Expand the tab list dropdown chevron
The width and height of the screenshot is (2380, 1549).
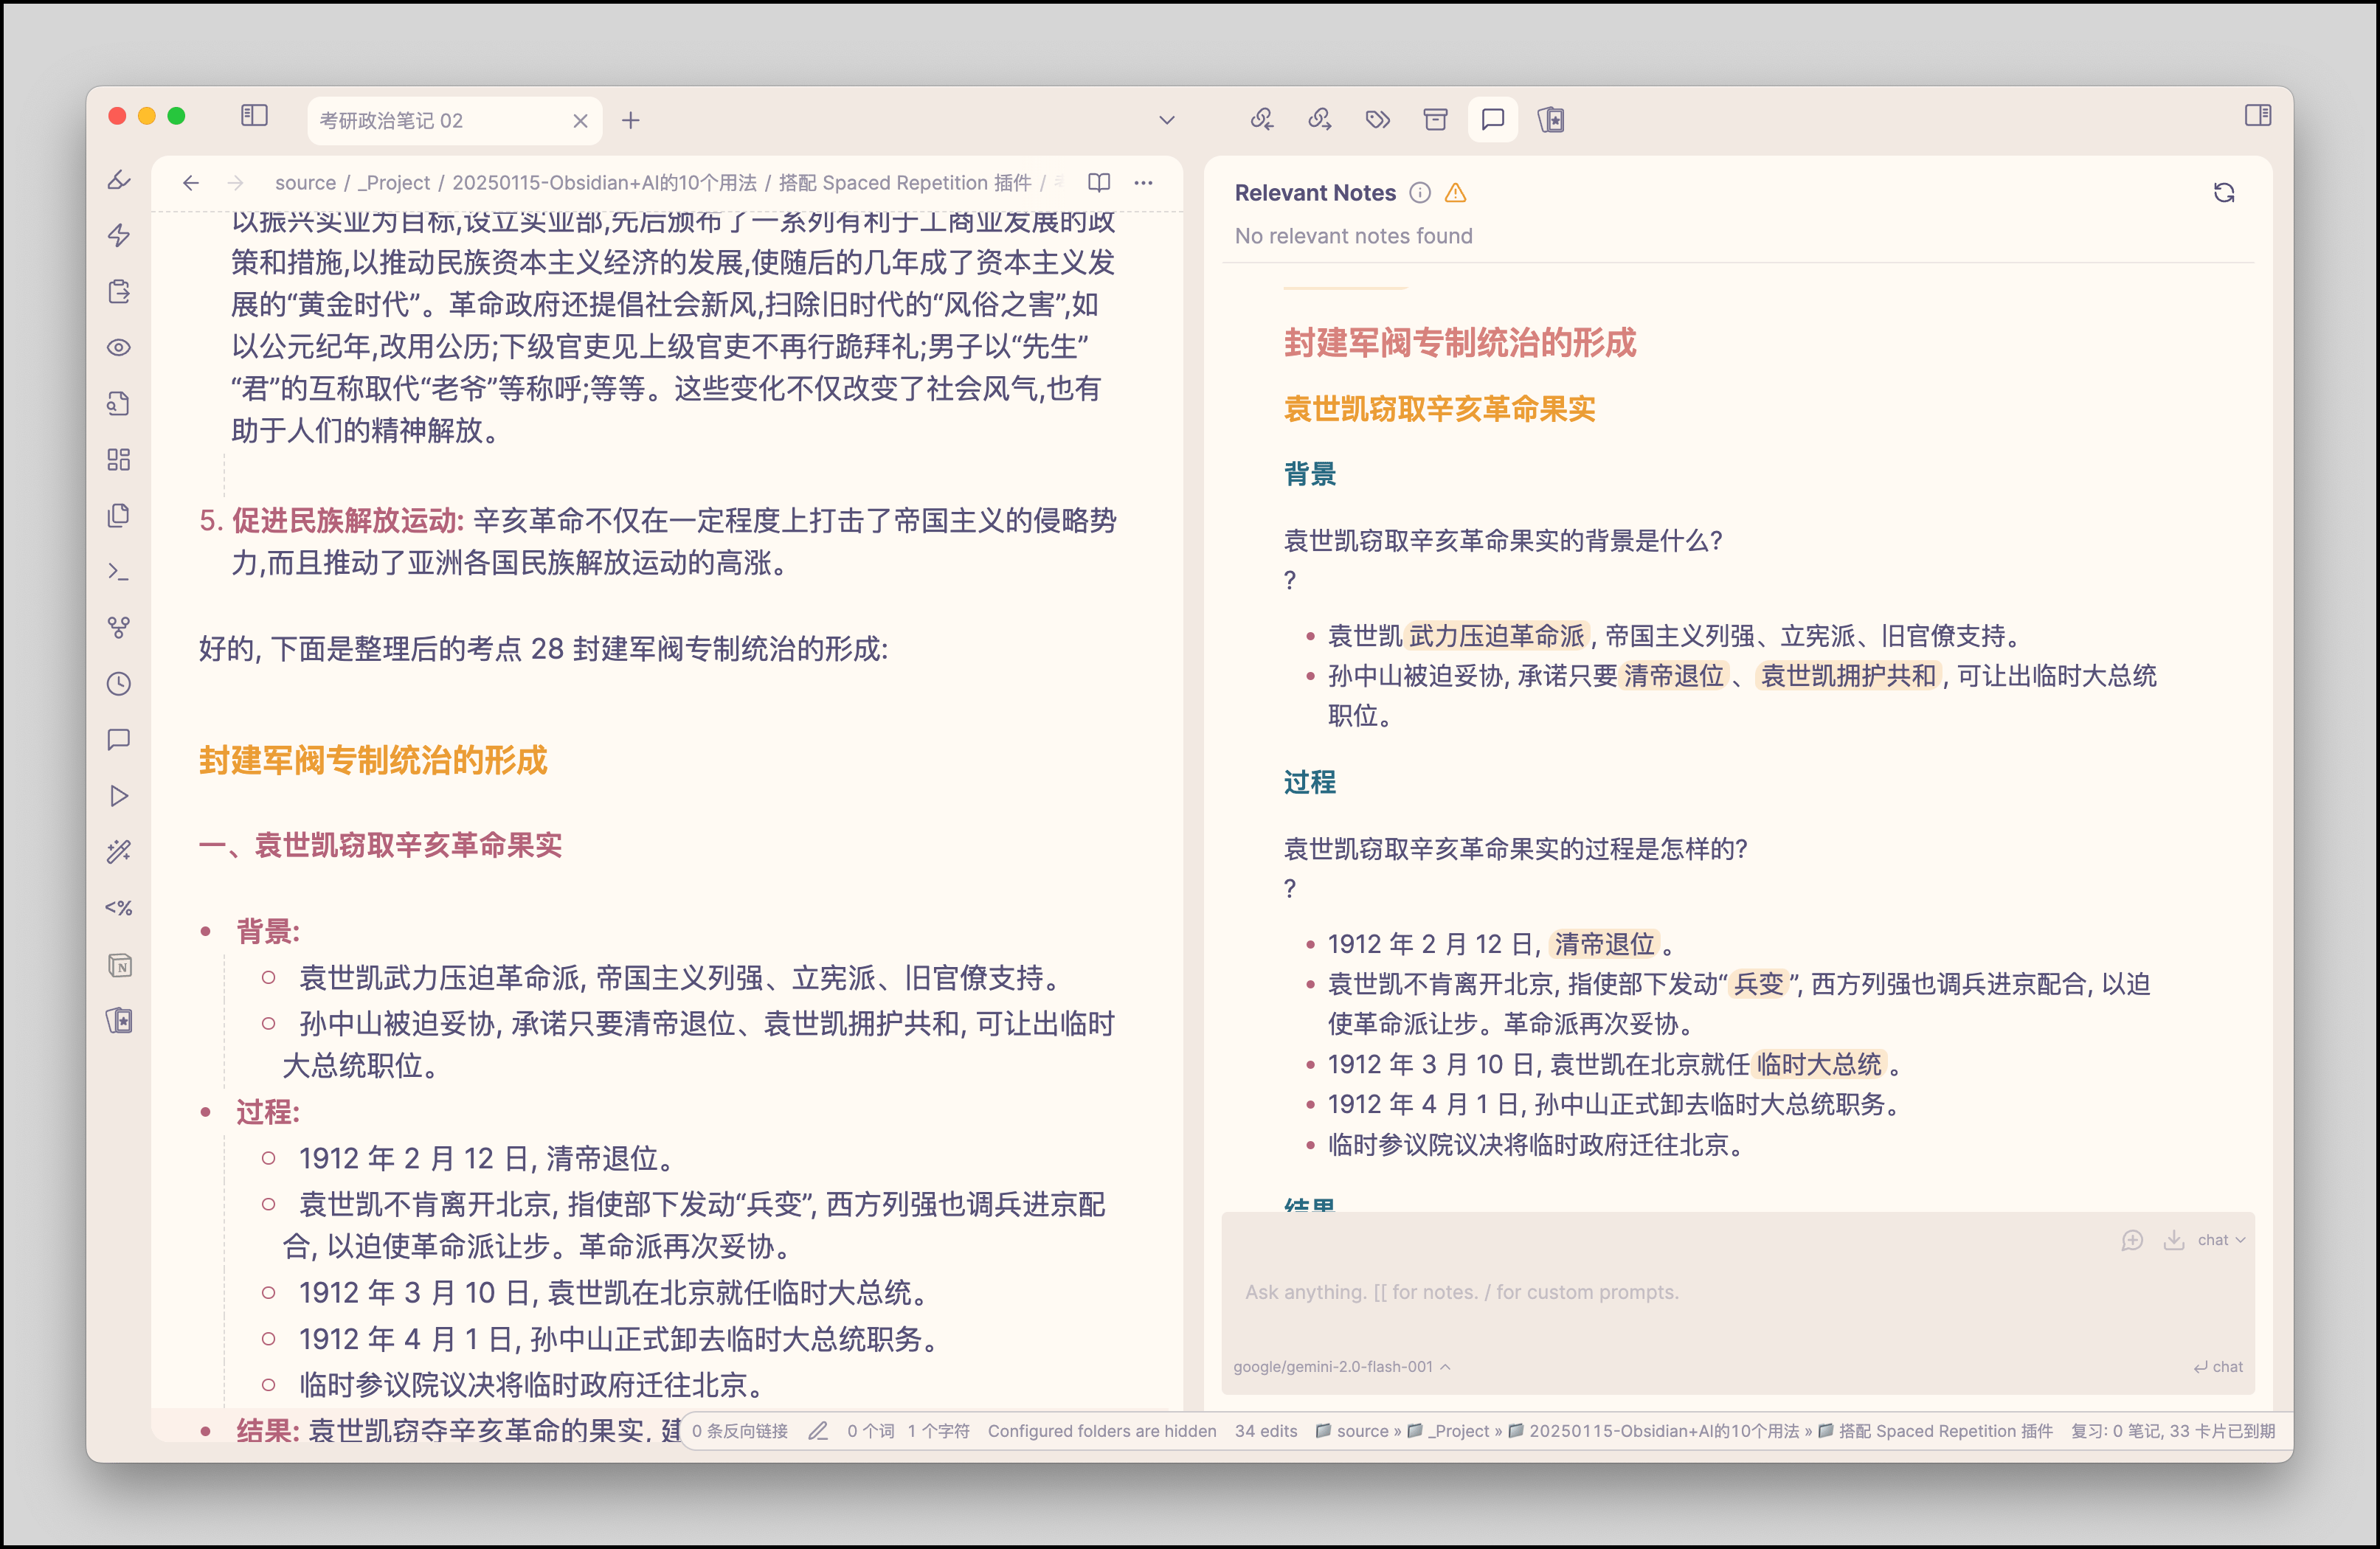click(1166, 121)
